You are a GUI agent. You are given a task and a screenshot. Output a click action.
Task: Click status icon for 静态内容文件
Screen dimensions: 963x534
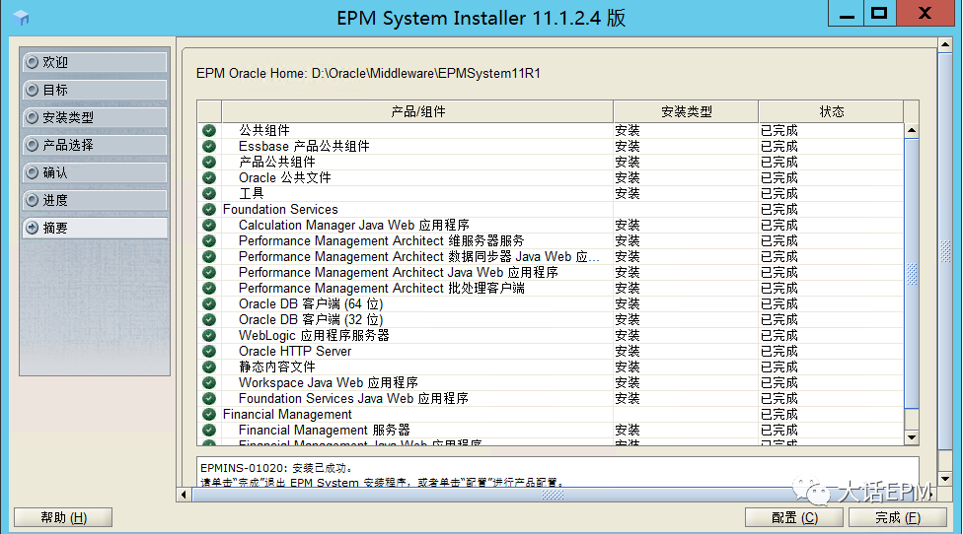209,367
